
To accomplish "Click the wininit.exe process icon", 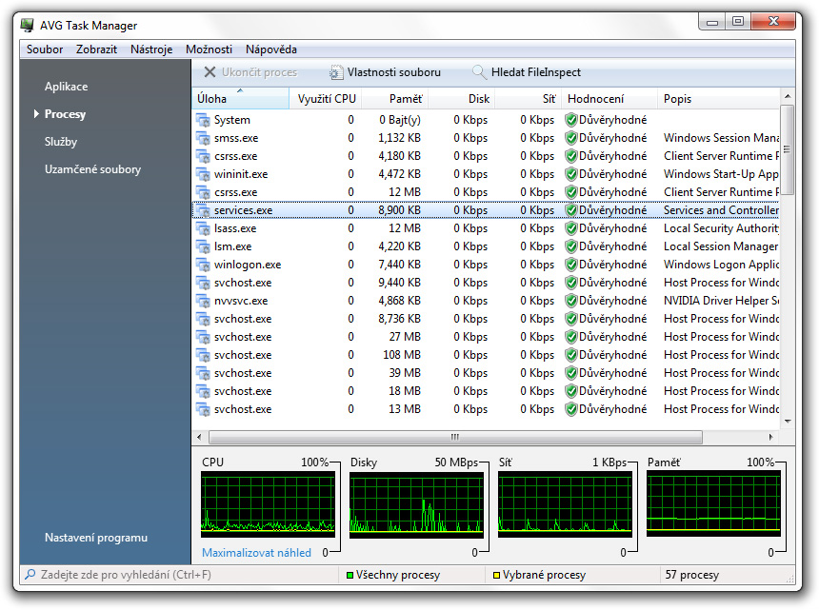I will pos(203,174).
